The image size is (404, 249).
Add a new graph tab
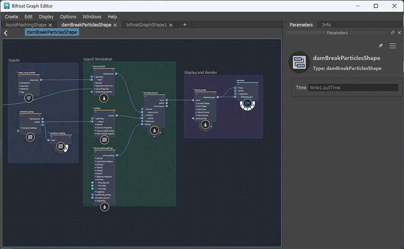pyautogui.click(x=185, y=25)
